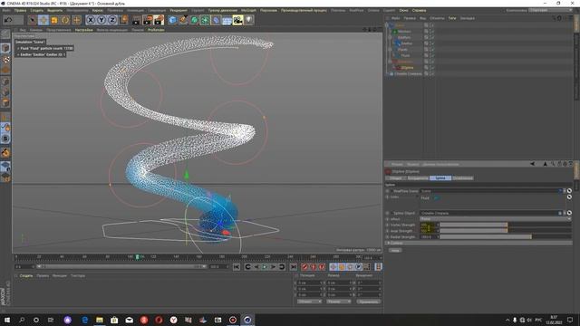Click the Camera icon in toolbar
Image resolution: width=580 pixels, height=326 pixels.
tap(237, 20)
